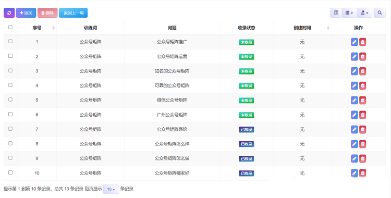Check the select-all checkbox in header

tap(10, 27)
